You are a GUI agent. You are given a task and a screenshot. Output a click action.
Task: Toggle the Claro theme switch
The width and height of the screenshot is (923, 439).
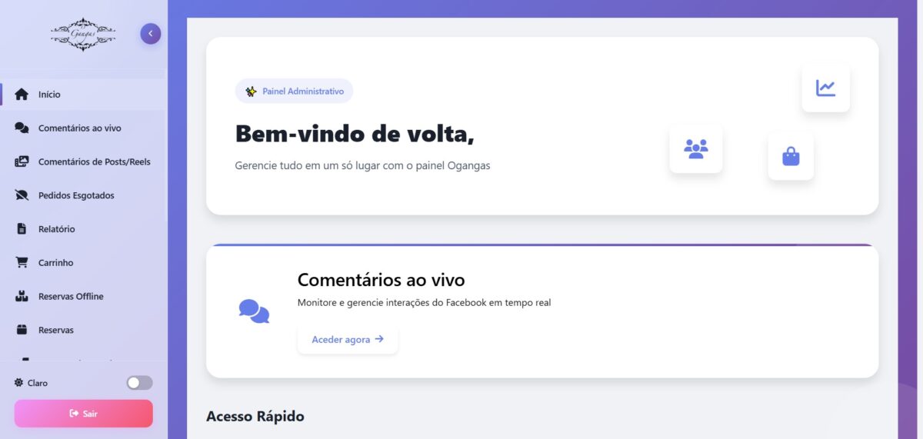(139, 383)
